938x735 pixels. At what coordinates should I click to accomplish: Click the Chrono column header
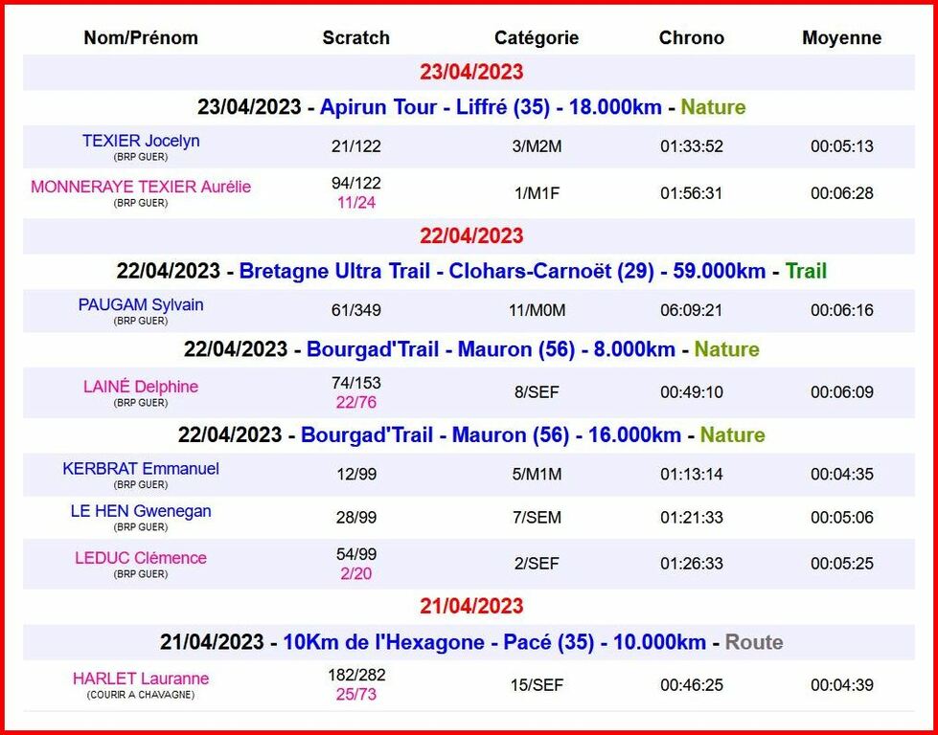coord(692,38)
